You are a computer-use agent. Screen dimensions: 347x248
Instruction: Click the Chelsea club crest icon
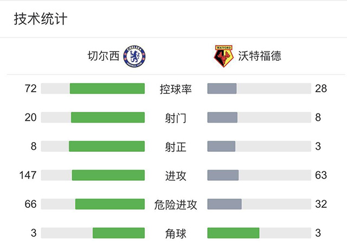[134, 55]
